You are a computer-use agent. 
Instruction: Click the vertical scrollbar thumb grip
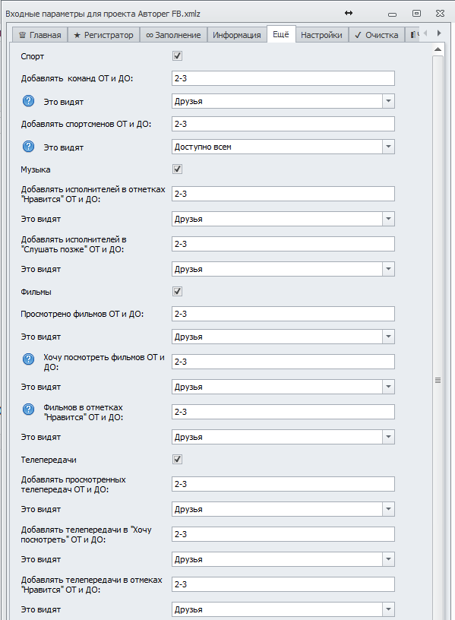coord(438,381)
